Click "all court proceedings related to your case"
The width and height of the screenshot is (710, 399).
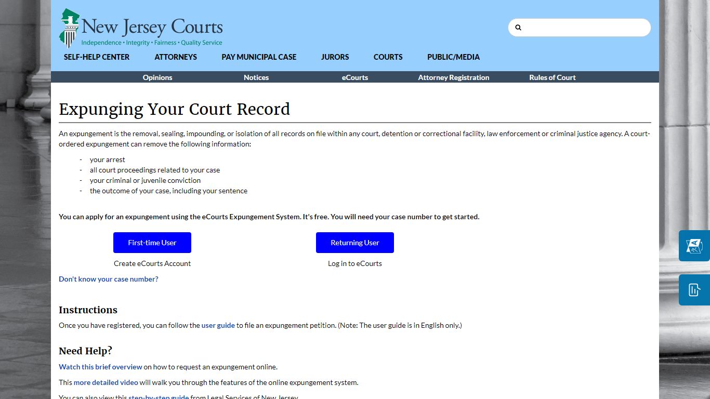point(155,170)
